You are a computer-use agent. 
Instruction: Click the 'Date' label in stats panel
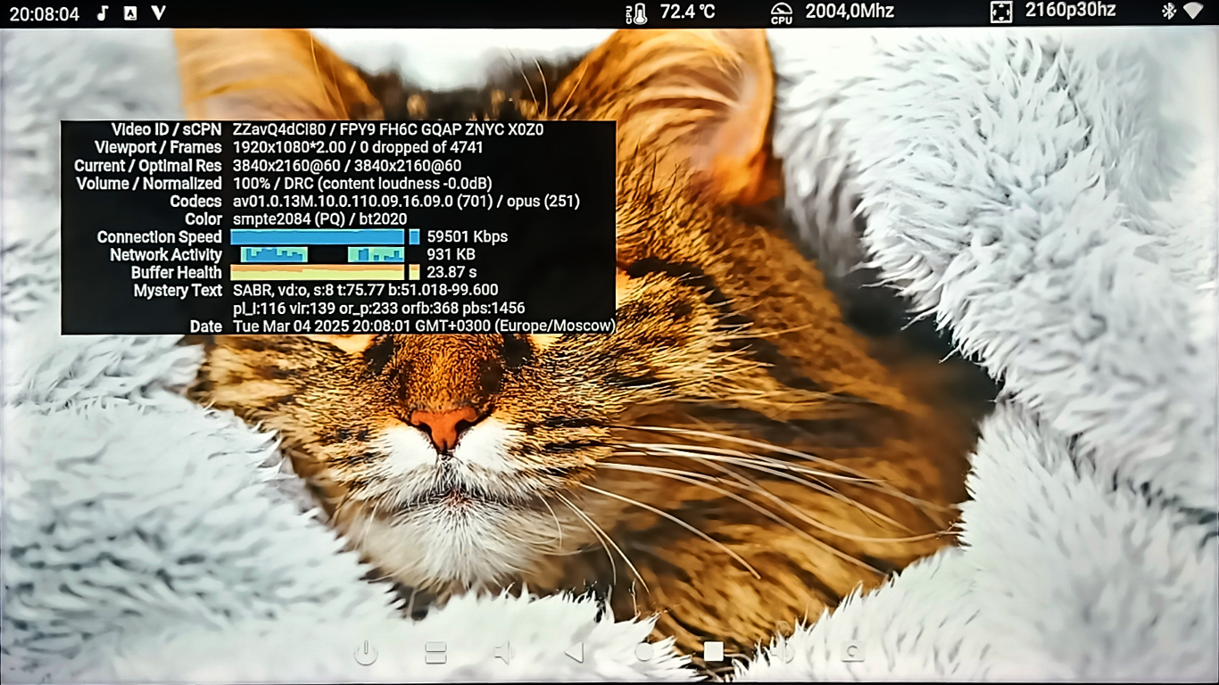click(x=206, y=326)
